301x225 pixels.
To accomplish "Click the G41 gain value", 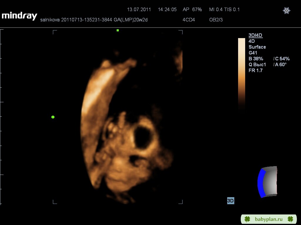I will (253, 53).
